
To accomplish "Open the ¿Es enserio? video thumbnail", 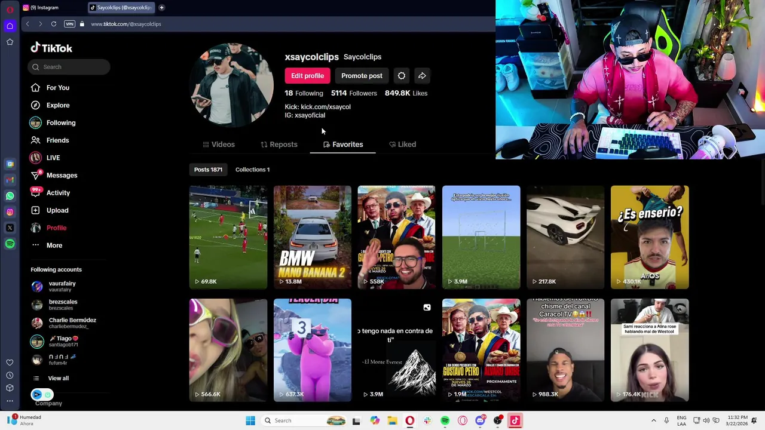I will (650, 237).
